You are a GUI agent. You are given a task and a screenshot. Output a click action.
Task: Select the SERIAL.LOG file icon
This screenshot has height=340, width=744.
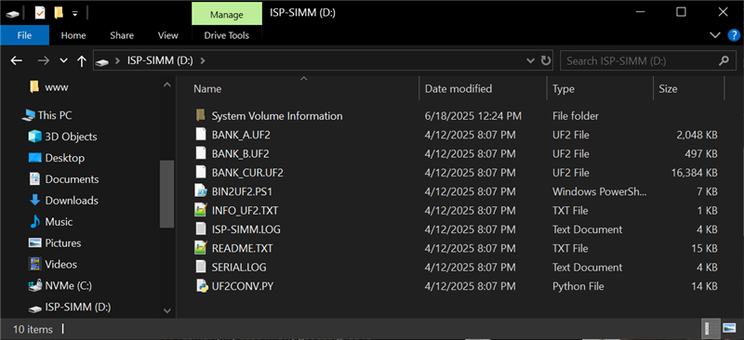tap(201, 268)
